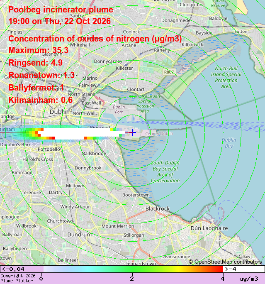Click the Kilmainham: 0.6 reading
Screen dimensions: 265x284
click(41, 100)
